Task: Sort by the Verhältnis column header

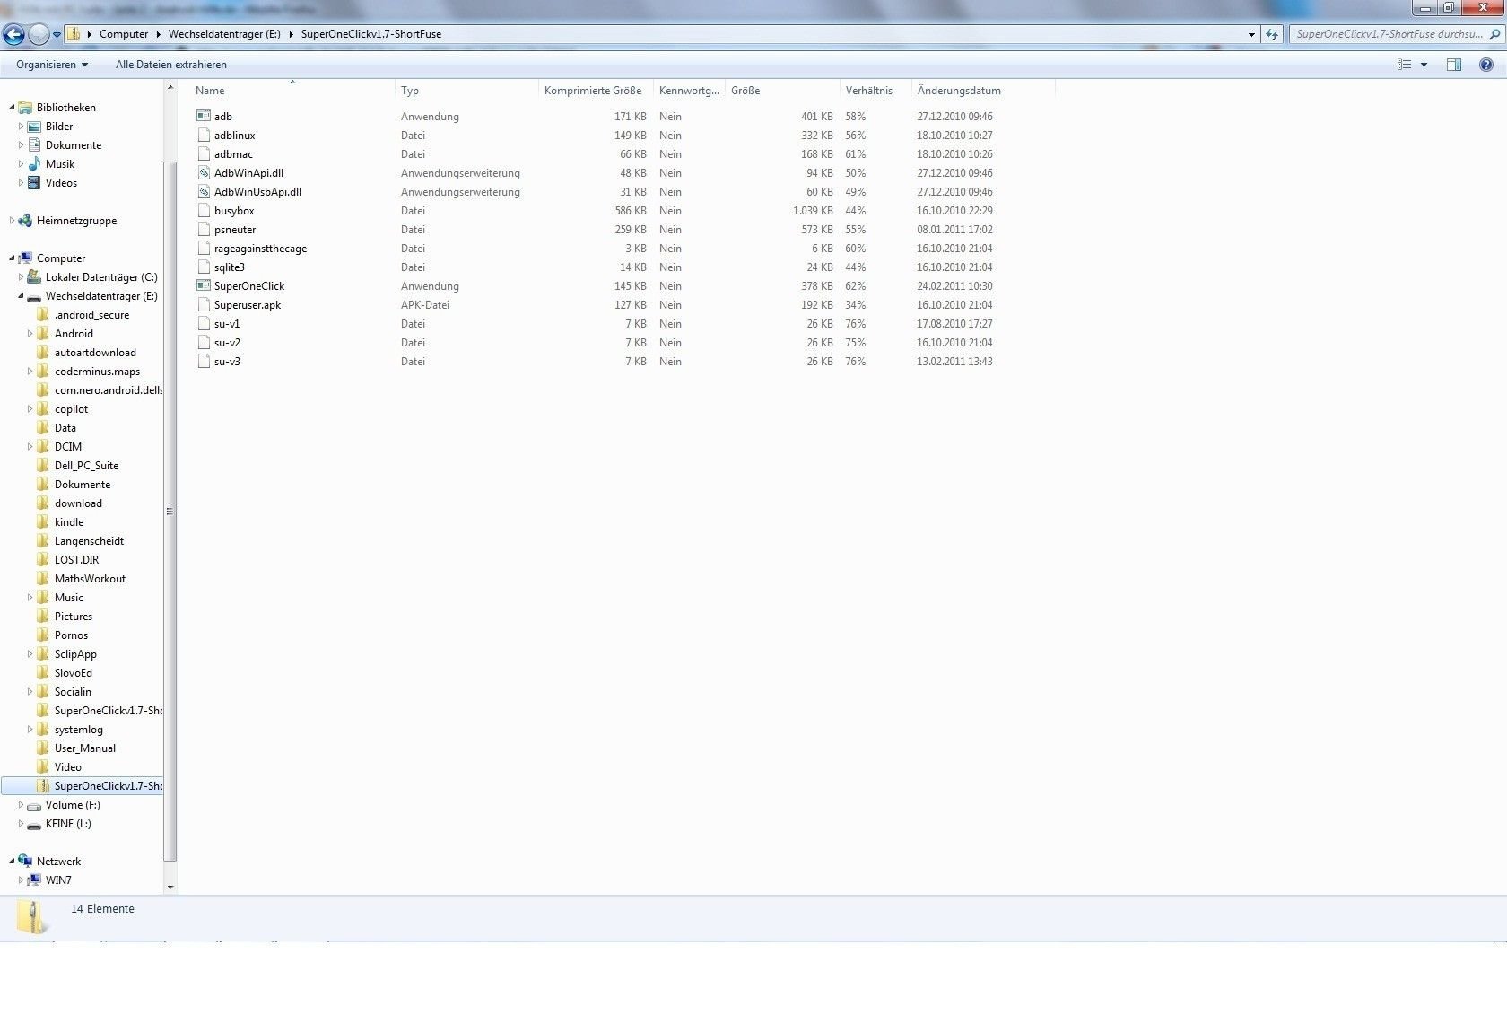Action: click(868, 91)
